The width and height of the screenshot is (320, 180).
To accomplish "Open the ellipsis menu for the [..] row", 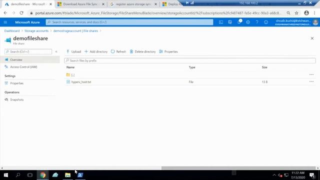I will click(311, 74).
